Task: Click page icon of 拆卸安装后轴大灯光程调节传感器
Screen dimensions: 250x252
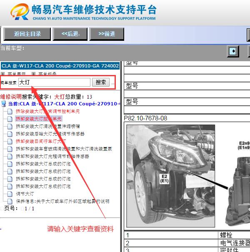Action: pyautogui.click(x=10, y=134)
